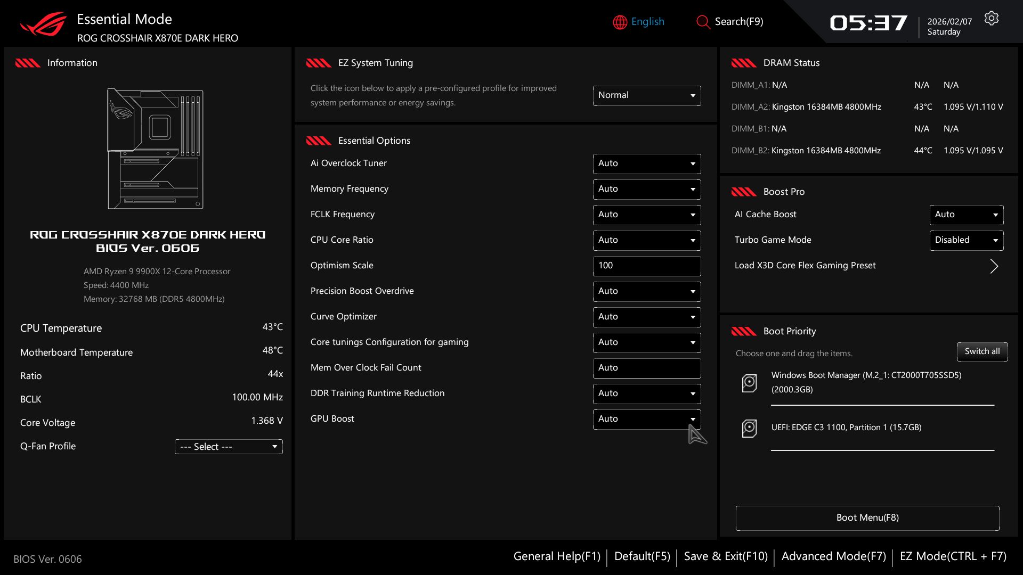Open AI Cache Boost Auto dropdown
This screenshot has height=575, width=1023.
tap(966, 215)
